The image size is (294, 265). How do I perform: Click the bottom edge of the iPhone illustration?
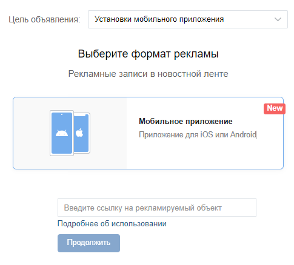coord(82,152)
